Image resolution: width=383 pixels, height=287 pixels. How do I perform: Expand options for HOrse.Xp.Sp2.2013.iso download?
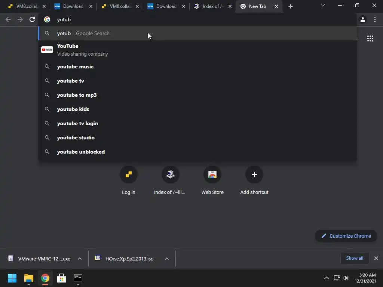tap(167, 259)
